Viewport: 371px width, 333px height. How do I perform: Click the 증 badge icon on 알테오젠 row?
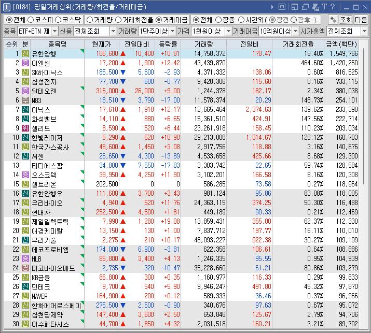click(x=25, y=91)
